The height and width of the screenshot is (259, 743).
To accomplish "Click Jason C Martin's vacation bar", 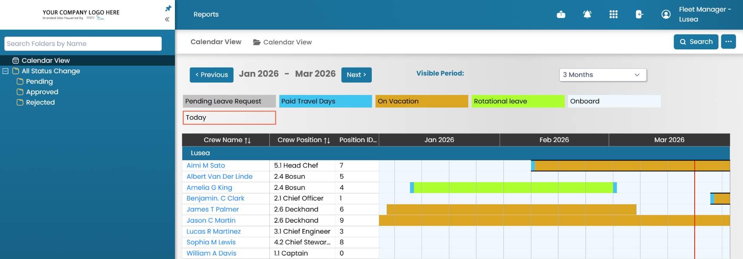I will [x=554, y=220].
